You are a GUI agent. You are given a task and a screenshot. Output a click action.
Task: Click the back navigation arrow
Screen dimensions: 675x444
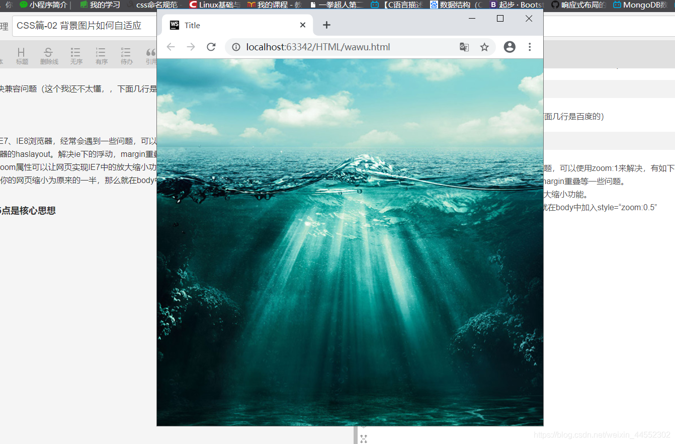171,47
